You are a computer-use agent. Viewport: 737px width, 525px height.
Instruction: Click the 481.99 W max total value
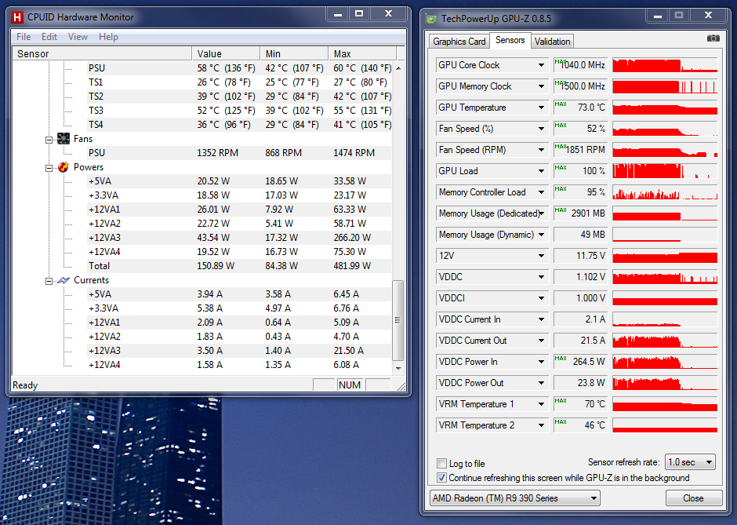(x=352, y=266)
